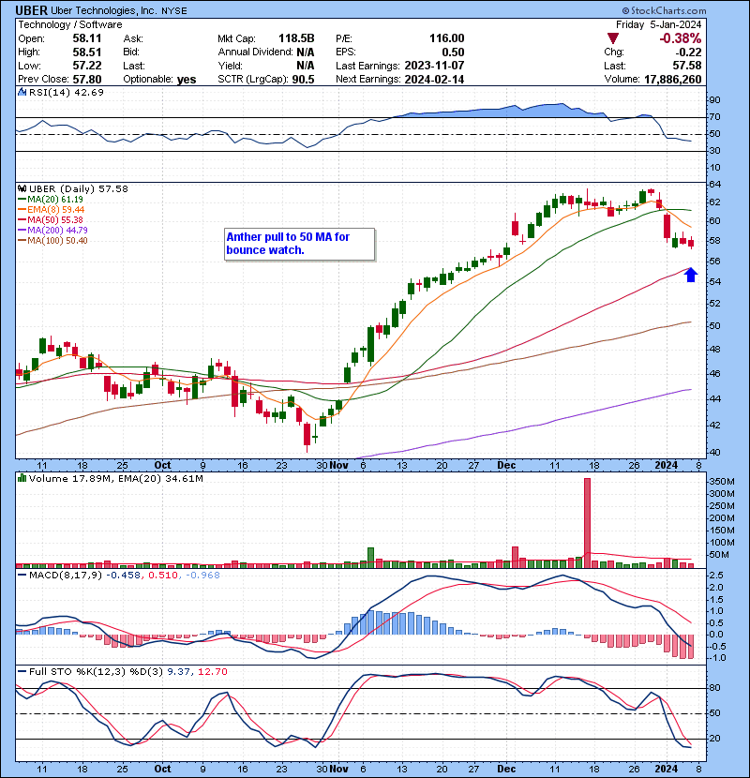Click the Low value 57.22

click(87, 66)
